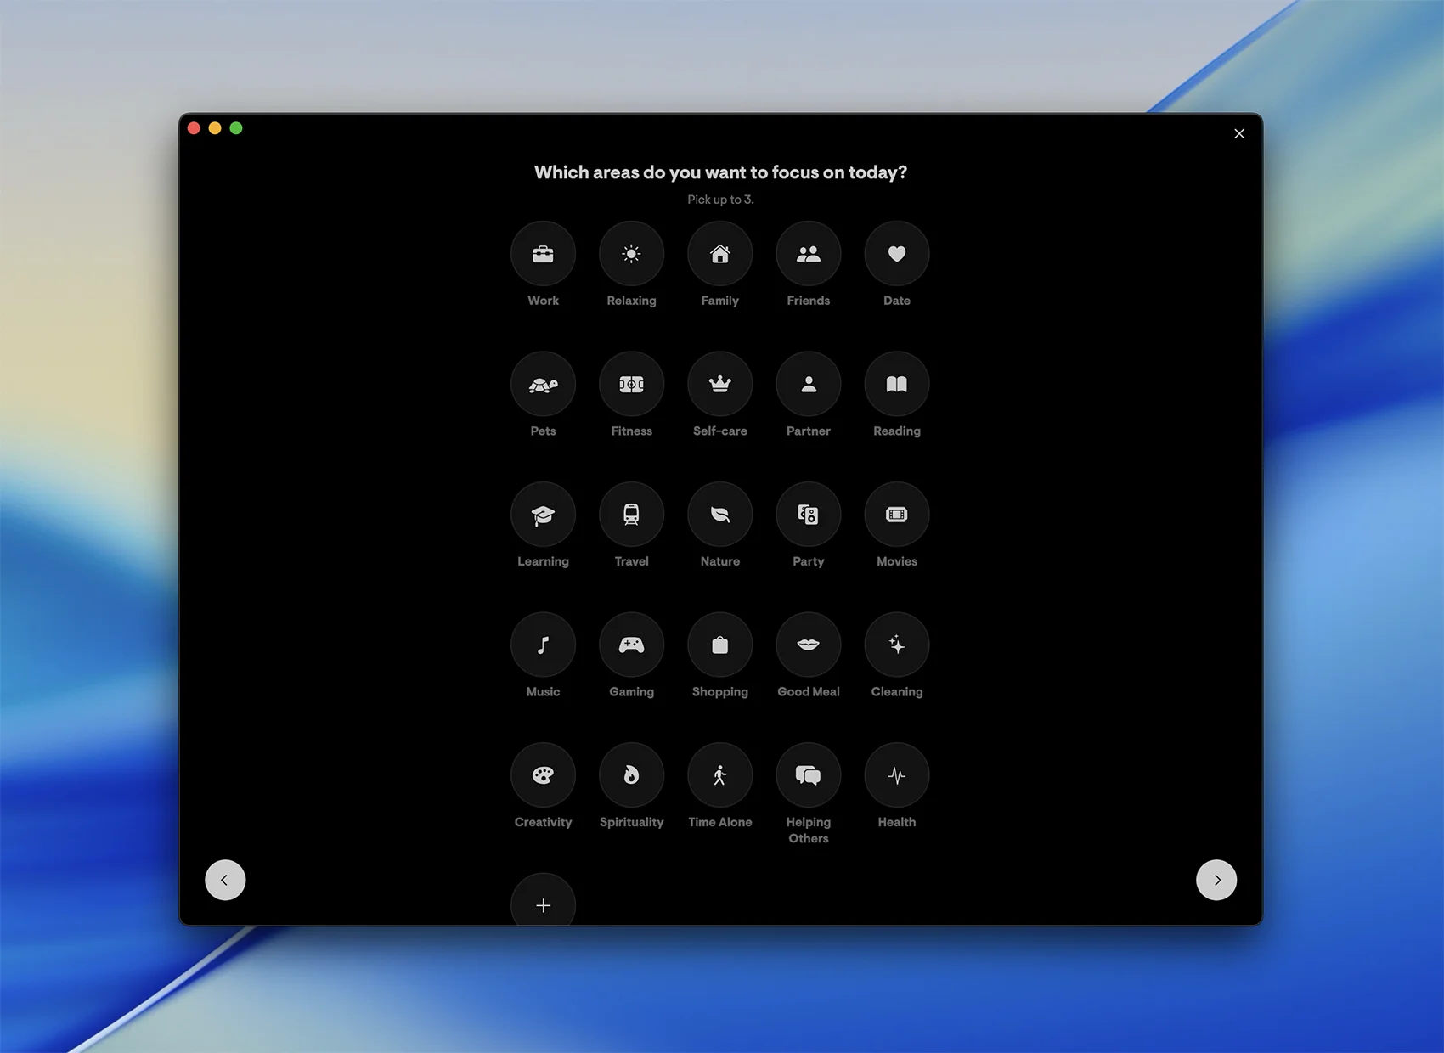Toggle the Family focus area
This screenshot has height=1053, width=1444.
click(719, 254)
